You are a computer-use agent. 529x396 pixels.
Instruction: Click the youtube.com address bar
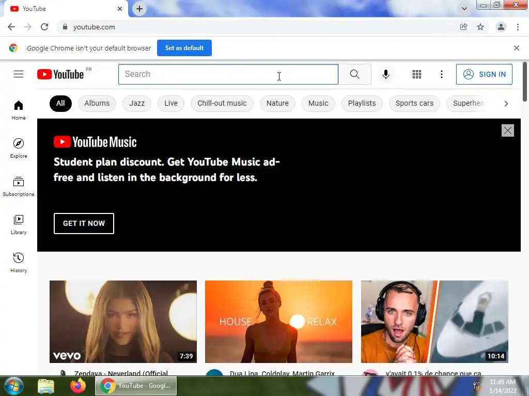(256, 27)
